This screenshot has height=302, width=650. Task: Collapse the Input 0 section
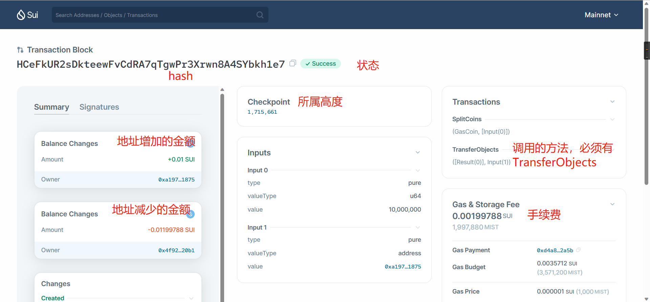click(418, 170)
